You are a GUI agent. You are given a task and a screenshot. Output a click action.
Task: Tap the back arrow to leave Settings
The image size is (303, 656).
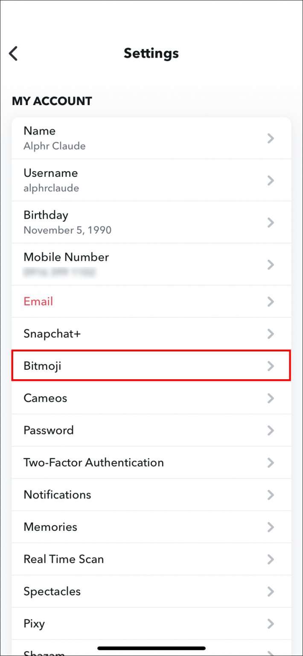13,53
